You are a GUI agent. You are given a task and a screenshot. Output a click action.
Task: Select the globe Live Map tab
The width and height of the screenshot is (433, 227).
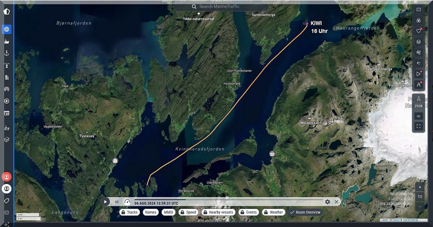tap(6, 29)
